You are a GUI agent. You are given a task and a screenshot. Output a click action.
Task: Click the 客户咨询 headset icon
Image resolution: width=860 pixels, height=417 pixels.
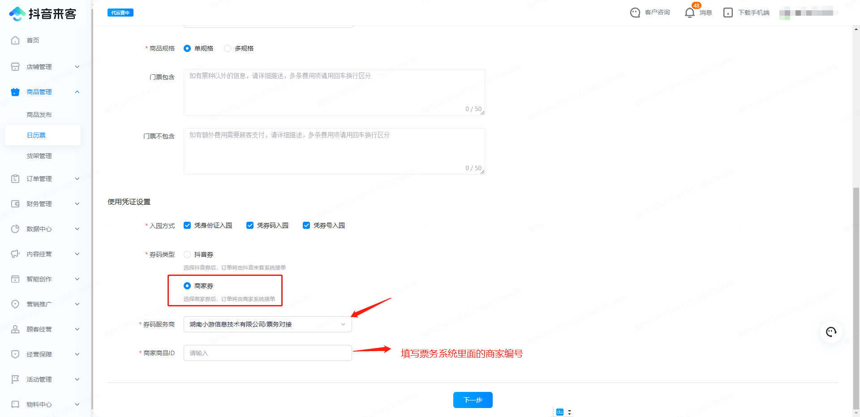(635, 13)
